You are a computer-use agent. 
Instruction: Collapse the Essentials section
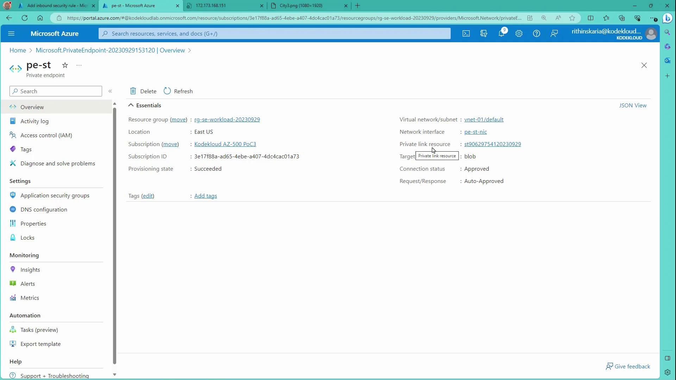[131, 105]
